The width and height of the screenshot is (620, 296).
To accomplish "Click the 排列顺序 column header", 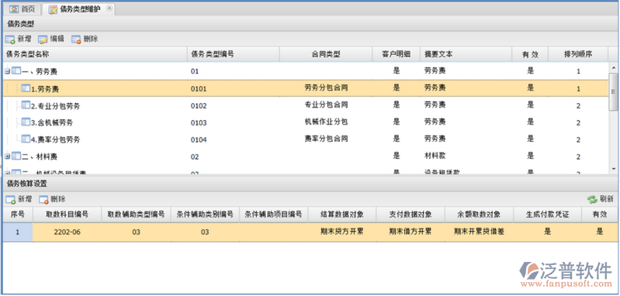I will [577, 54].
